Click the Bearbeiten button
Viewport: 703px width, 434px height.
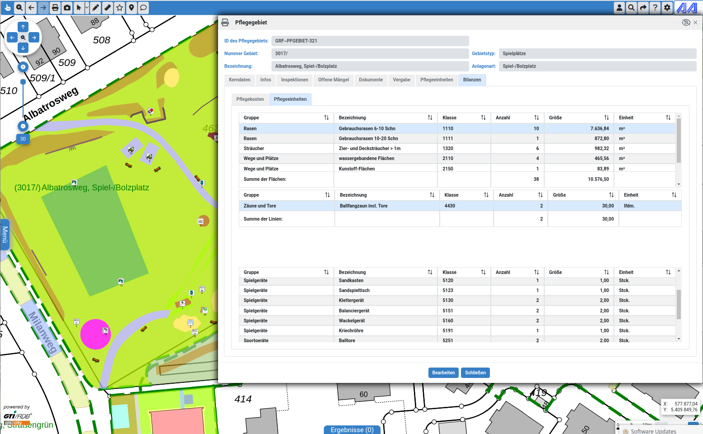[x=443, y=373]
